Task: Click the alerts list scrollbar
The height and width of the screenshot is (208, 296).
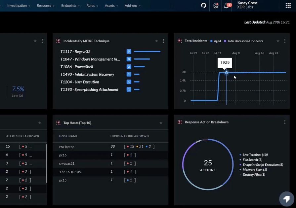Action: coord(46,163)
